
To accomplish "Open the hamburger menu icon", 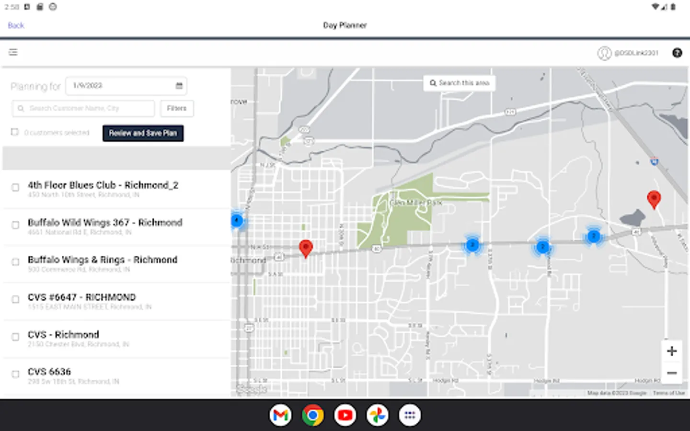I will coord(13,52).
